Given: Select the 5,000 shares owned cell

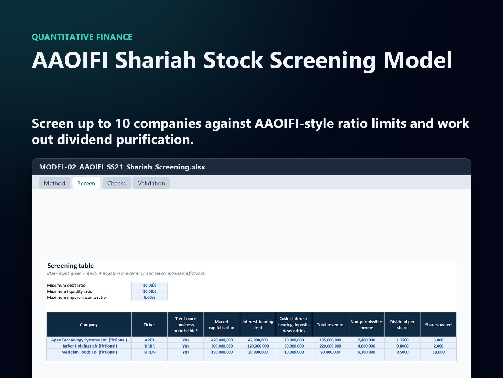Looking at the screenshot, I should click(438, 340).
